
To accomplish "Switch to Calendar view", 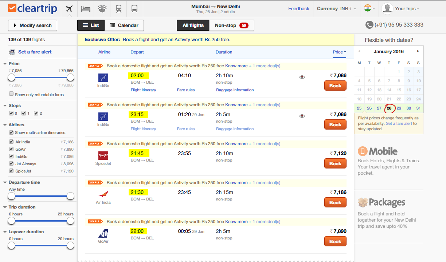I will pos(124,25).
